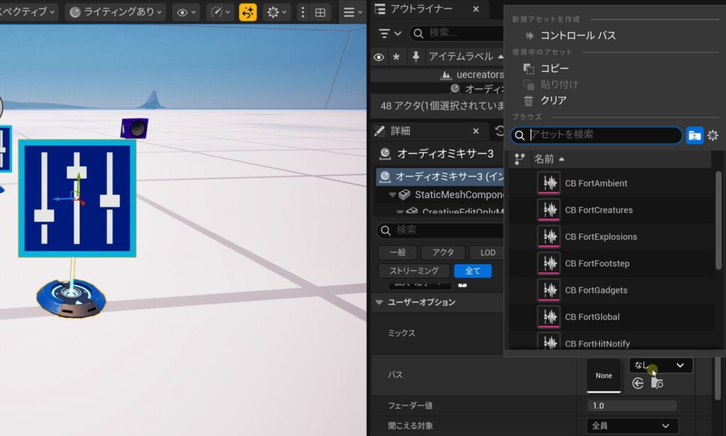Open the viewport gear settings menu
The width and height of the screenshot is (726, 436).
point(275,12)
